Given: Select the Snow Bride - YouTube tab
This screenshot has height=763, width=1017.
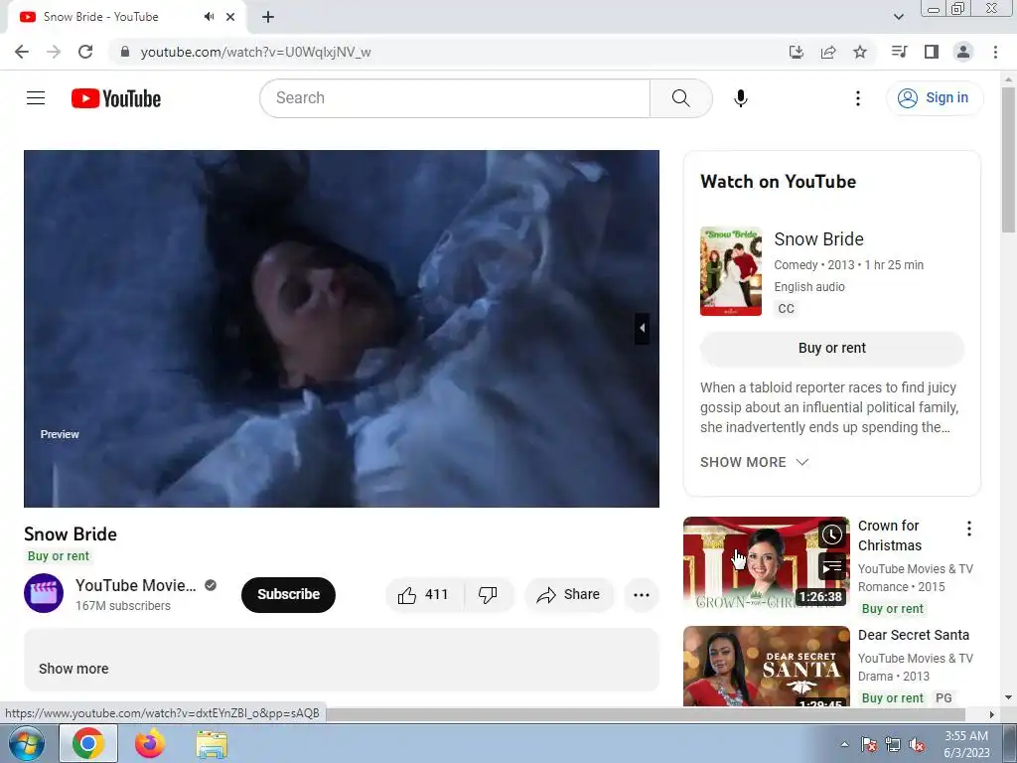Looking at the screenshot, I should click(100, 17).
